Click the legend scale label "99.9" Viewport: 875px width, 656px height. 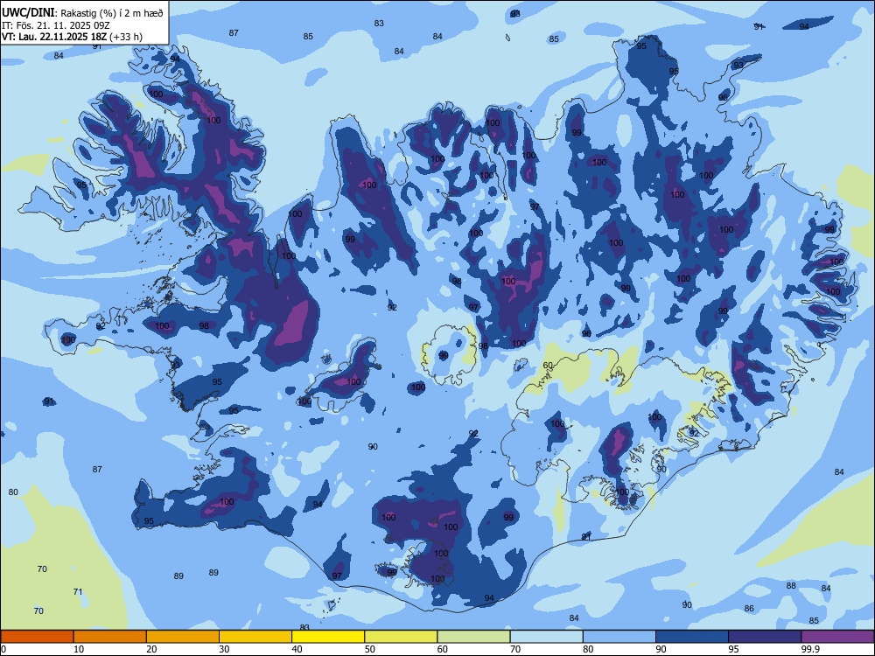click(810, 649)
